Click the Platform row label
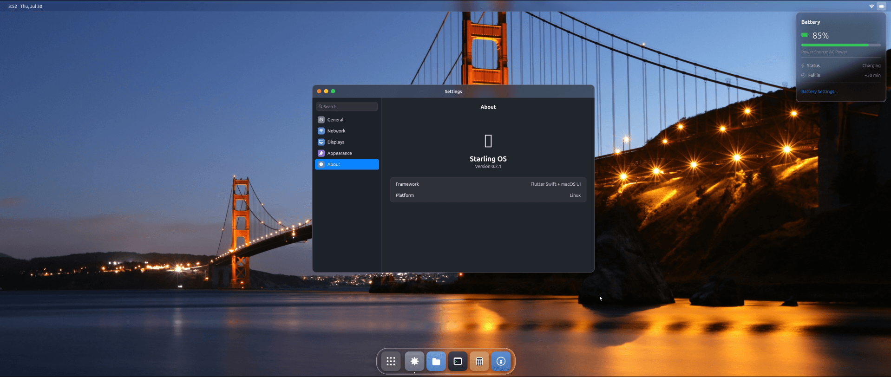Image resolution: width=891 pixels, height=377 pixels. point(405,195)
